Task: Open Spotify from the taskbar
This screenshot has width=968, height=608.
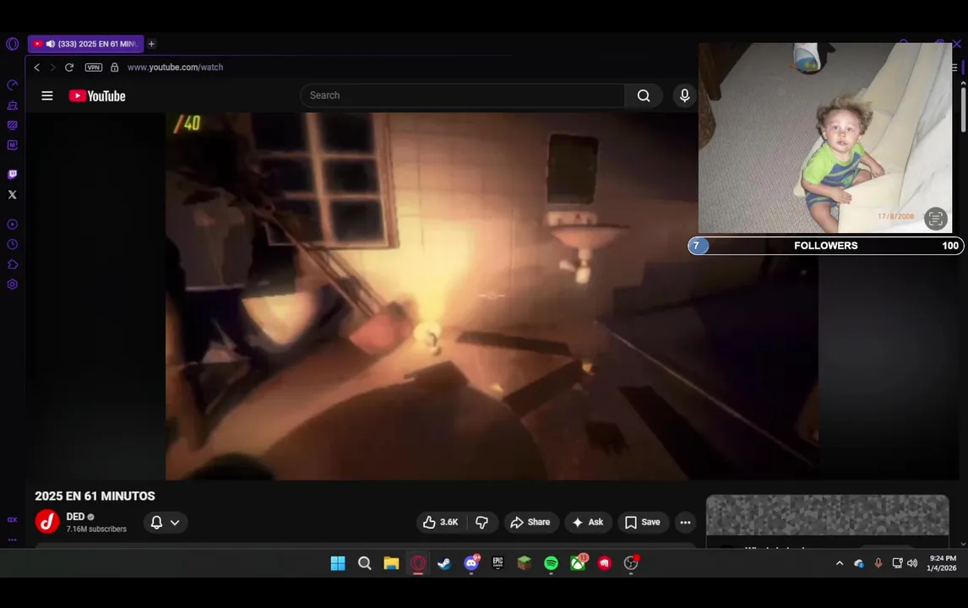Action: coord(552,563)
